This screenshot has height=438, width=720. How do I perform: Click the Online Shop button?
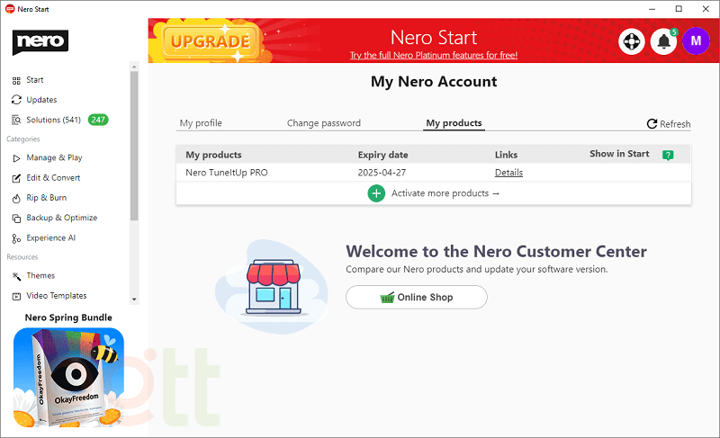coord(417,297)
